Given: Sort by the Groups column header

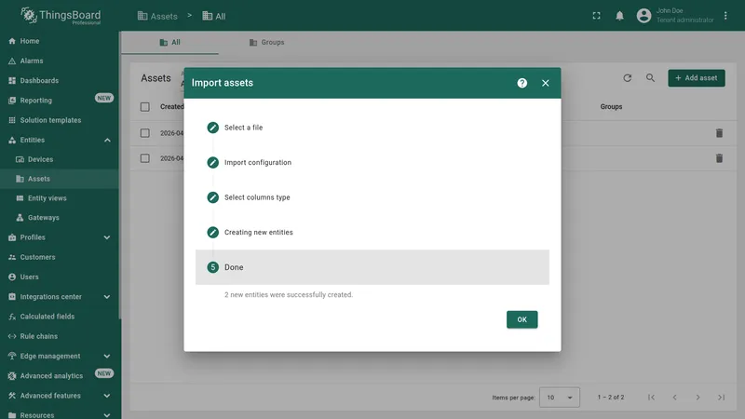Looking at the screenshot, I should coord(611,107).
